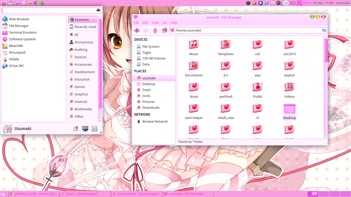Go up one directory with the up arrow
The height and width of the screenshot is (197, 351).
[x=155, y=30]
